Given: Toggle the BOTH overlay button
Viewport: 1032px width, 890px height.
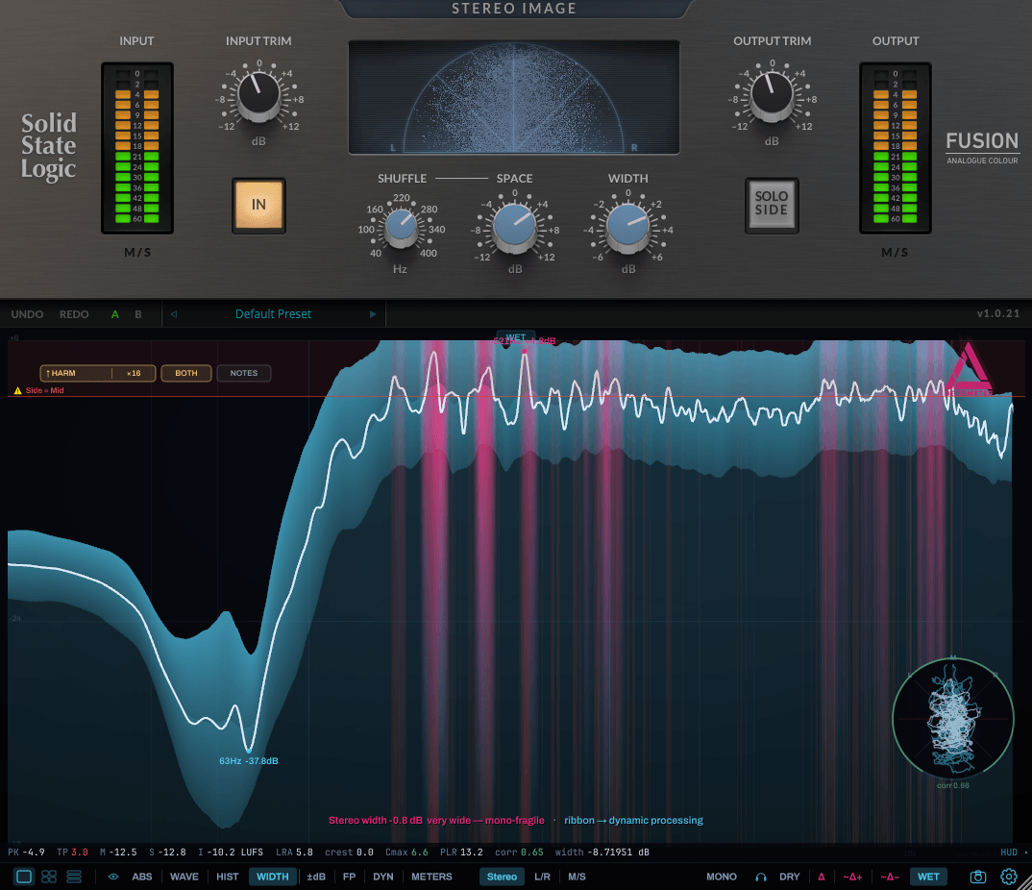Looking at the screenshot, I should (x=186, y=373).
